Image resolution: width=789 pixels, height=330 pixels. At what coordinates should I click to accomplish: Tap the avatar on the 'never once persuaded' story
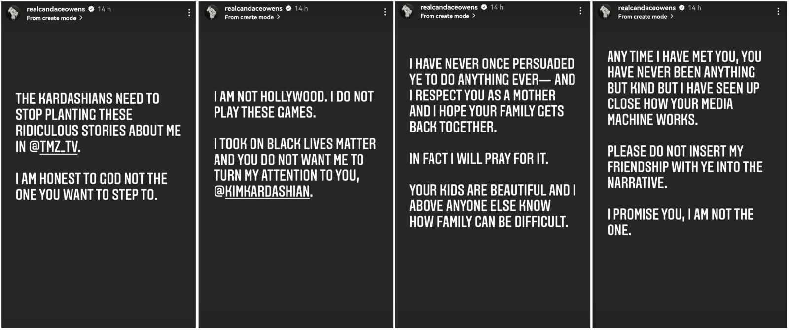pos(408,11)
